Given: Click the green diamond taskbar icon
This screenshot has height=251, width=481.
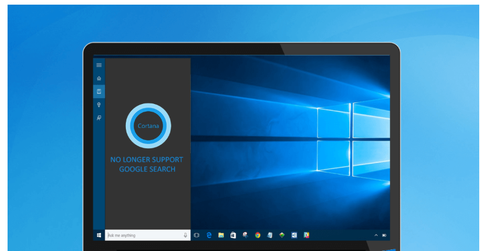Looking at the screenshot, I should tap(282, 235).
